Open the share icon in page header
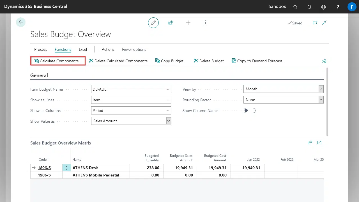359x202 pixels. 171,23
